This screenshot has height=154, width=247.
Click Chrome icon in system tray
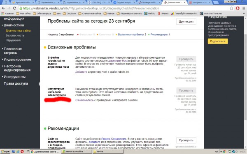point(224,152)
